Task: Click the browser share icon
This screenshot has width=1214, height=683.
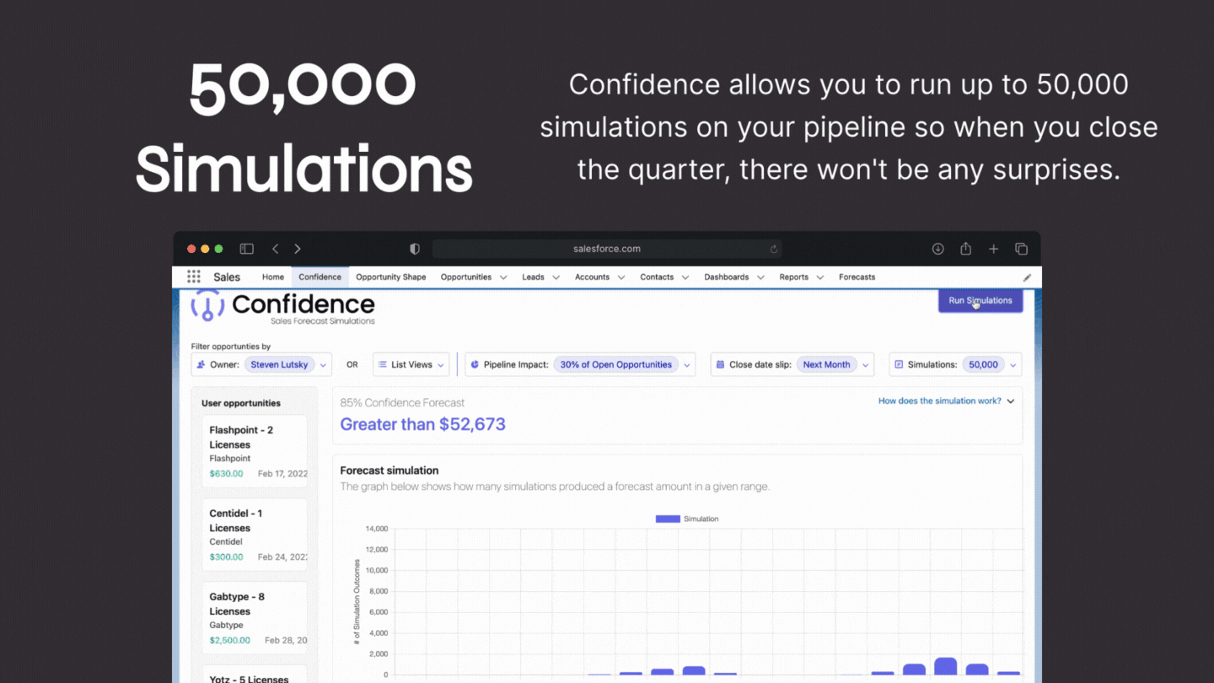Action: pyautogui.click(x=965, y=249)
